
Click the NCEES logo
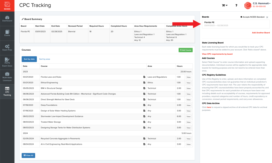7,5
